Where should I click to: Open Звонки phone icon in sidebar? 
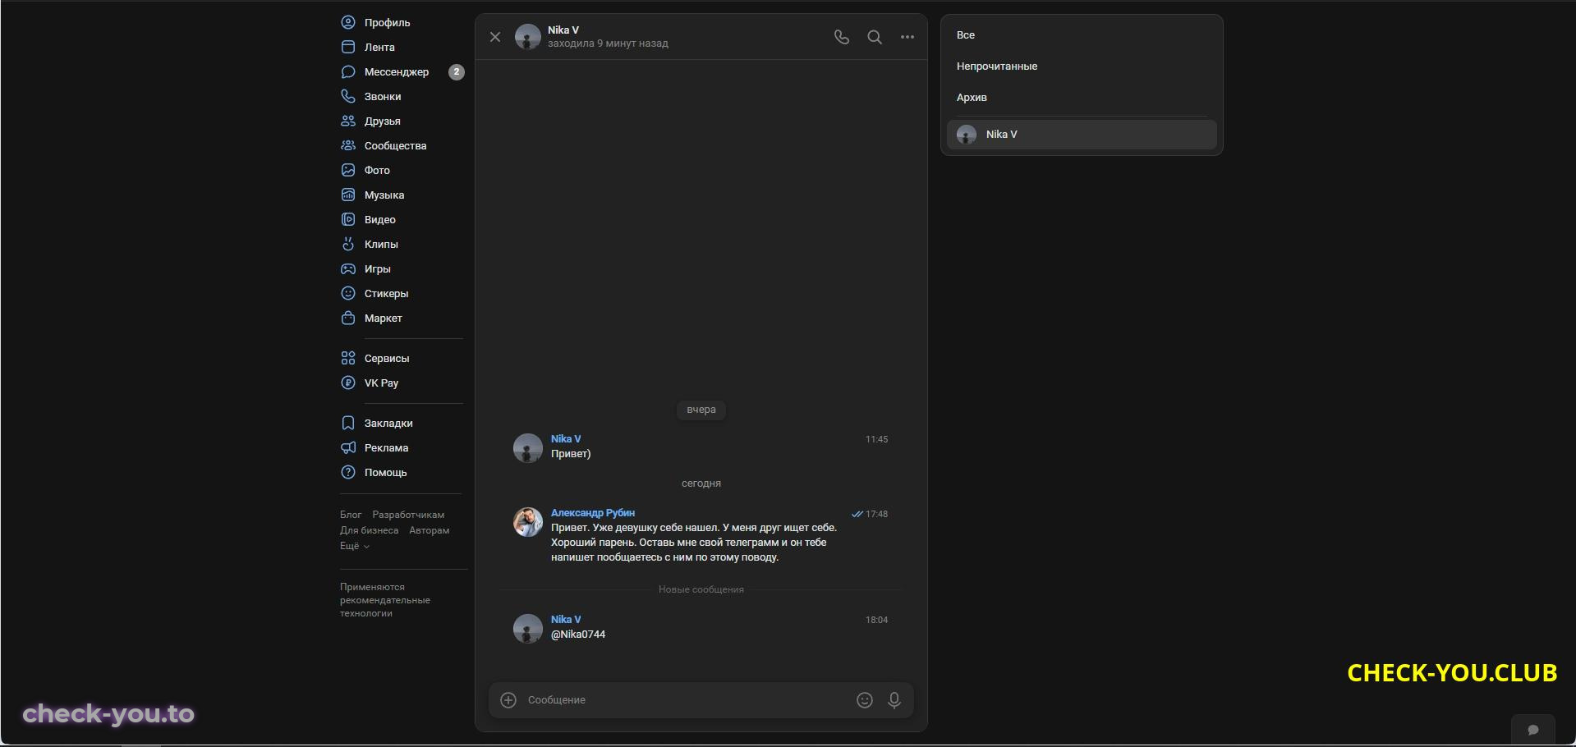348,96
